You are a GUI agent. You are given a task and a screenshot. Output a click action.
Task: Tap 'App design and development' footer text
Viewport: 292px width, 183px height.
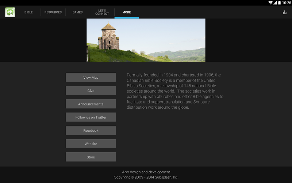tap(146, 172)
